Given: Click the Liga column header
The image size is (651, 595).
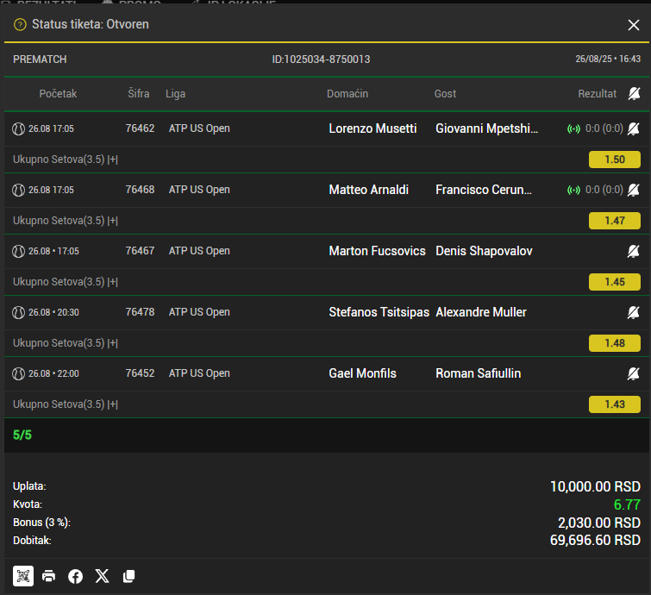Looking at the screenshot, I should 176,94.
